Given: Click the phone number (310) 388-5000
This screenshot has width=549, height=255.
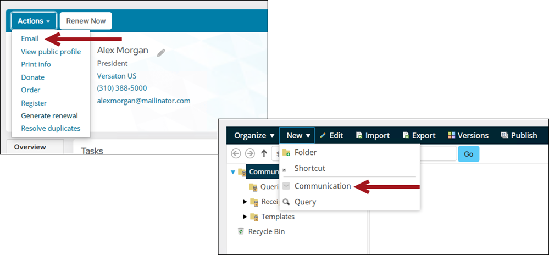Looking at the screenshot, I should pyautogui.click(x=122, y=88).
